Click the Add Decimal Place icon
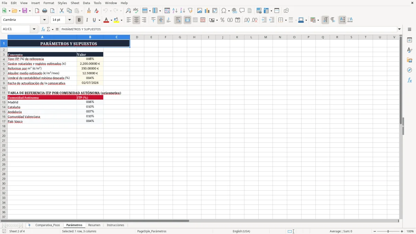This screenshot has height=234, width=416. coord(247,20)
